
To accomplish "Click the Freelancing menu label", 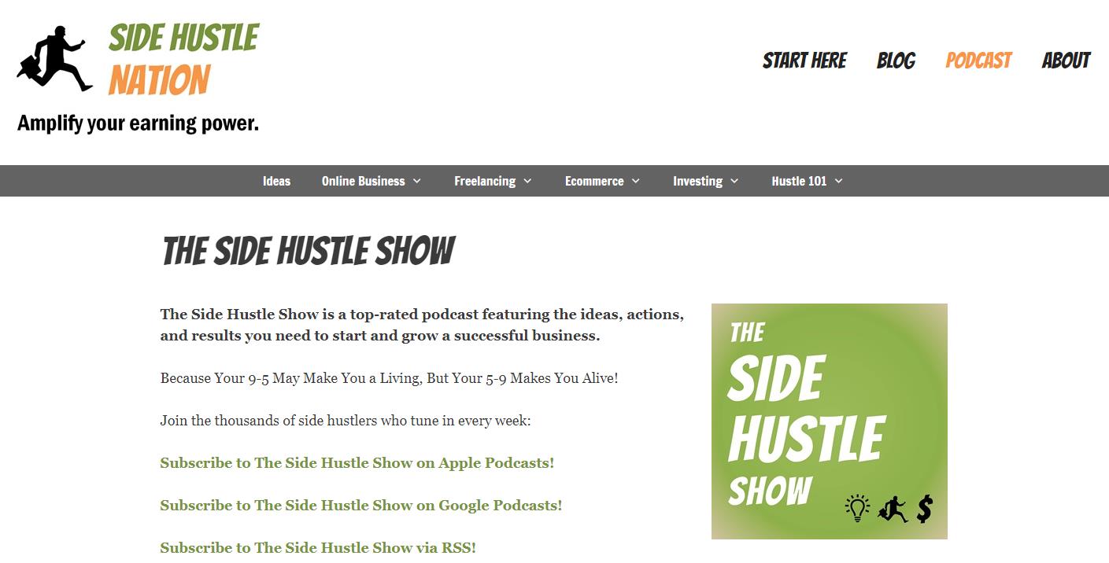I will pos(485,181).
